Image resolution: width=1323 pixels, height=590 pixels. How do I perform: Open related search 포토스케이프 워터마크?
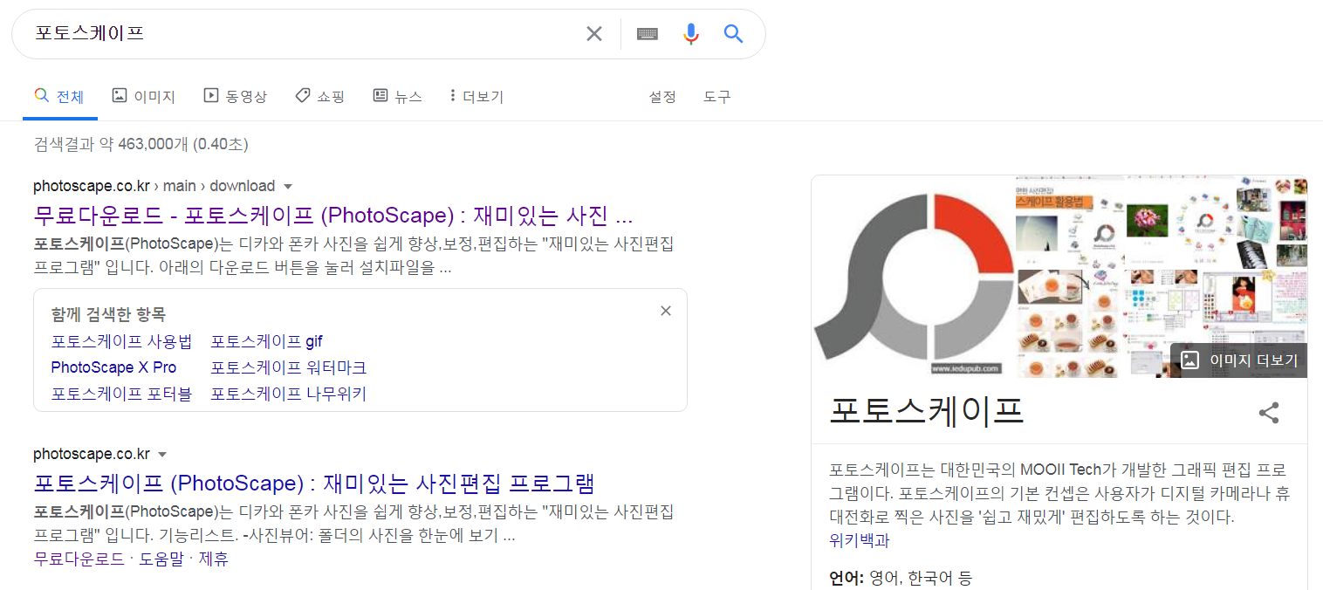[x=289, y=367]
